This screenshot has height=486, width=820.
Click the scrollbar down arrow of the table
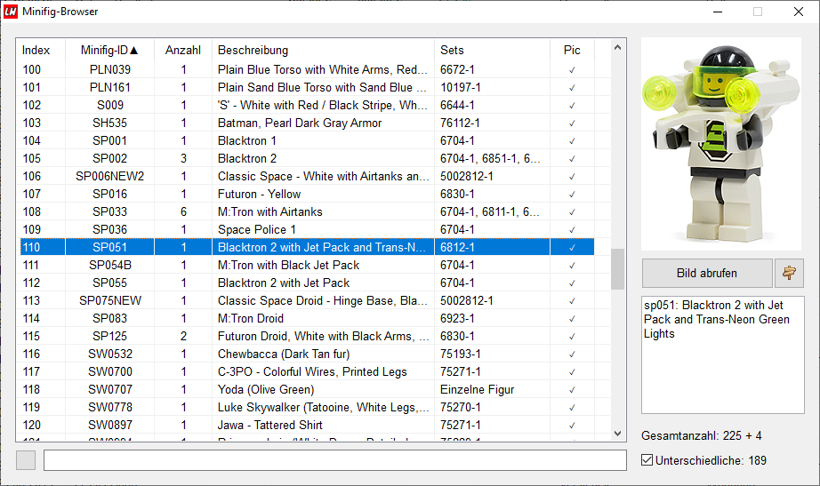click(617, 434)
